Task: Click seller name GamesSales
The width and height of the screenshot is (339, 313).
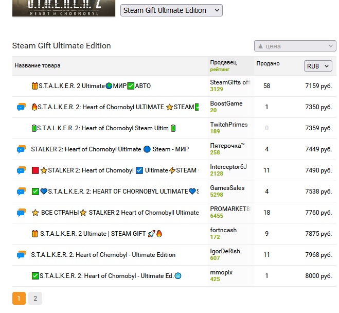Action: 227,188
